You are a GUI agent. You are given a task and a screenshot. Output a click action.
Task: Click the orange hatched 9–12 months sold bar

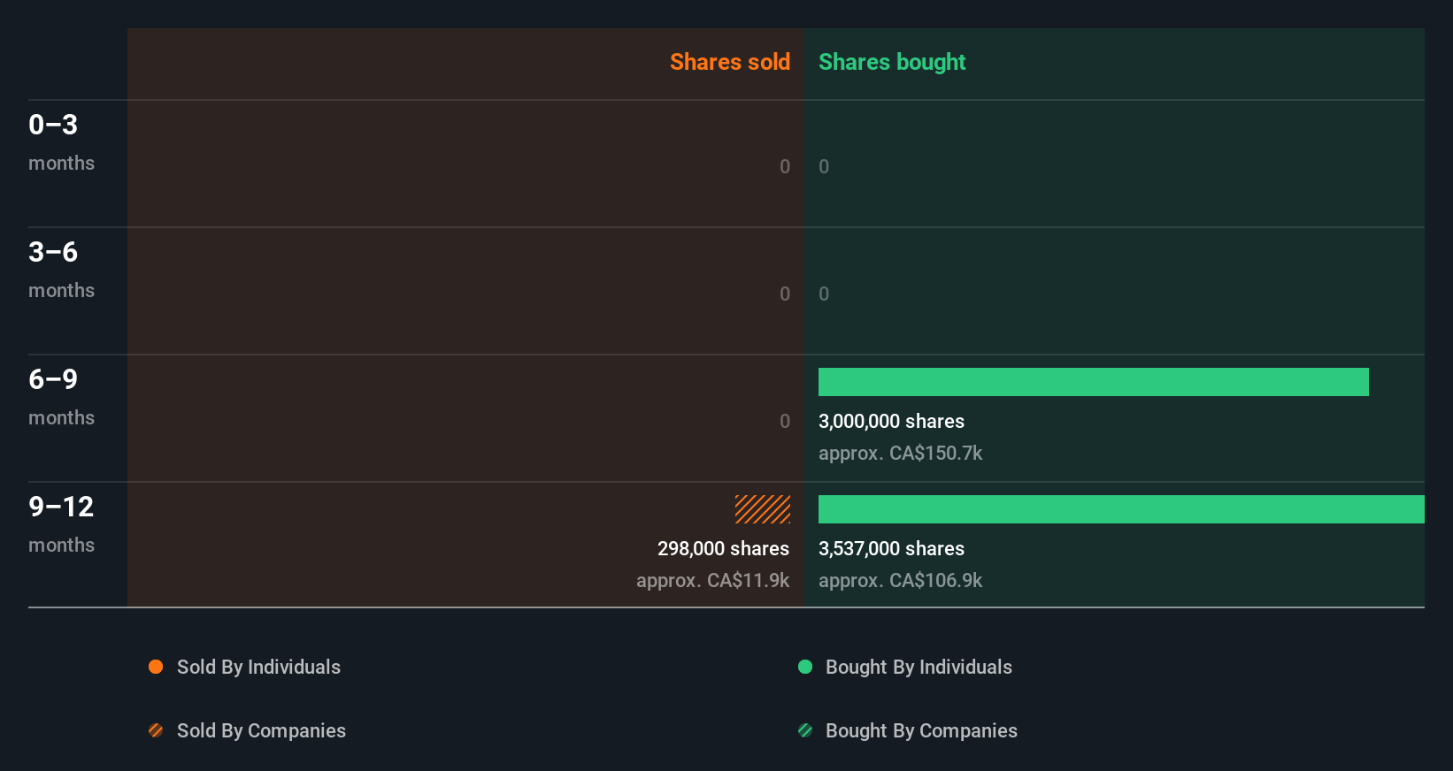[x=763, y=509]
